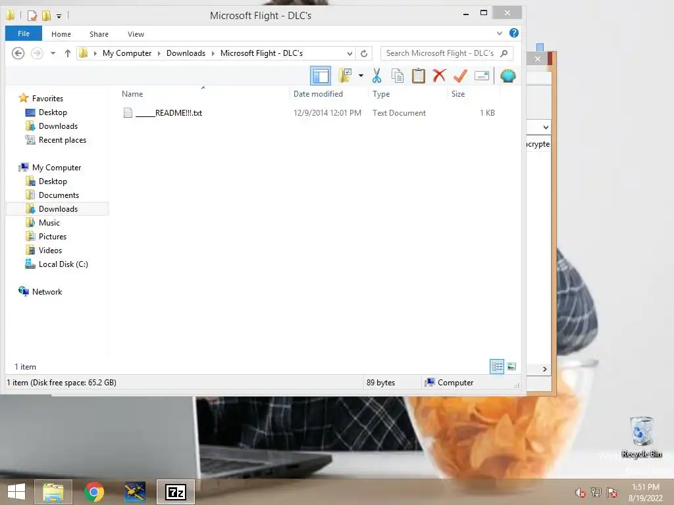Image resolution: width=674 pixels, height=505 pixels.
Task: Sort by the Size column header
Action: tap(458, 93)
